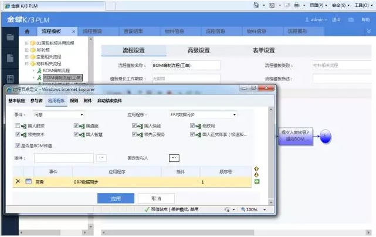Click the dialog's vertical scrollbar
This screenshot has width=376, height=237.
coord(271,156)
